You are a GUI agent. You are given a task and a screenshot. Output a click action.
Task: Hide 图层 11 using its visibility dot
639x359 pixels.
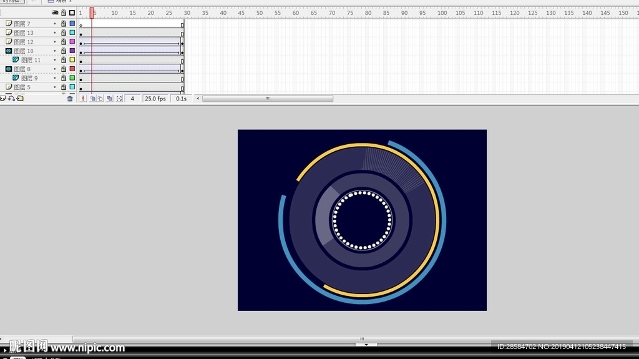click(55, 60)
